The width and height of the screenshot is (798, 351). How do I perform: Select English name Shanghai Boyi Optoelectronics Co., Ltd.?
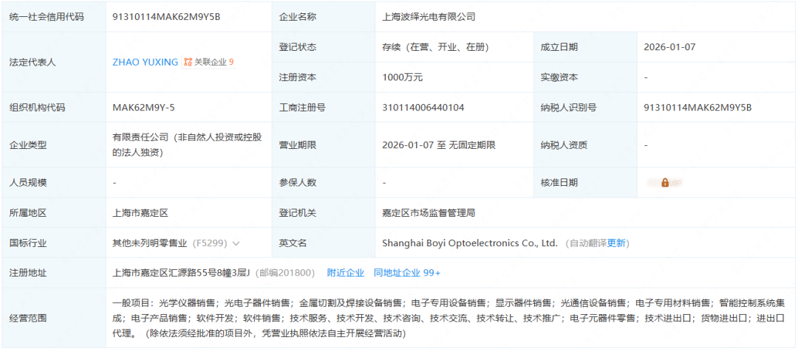click(470, 243)
